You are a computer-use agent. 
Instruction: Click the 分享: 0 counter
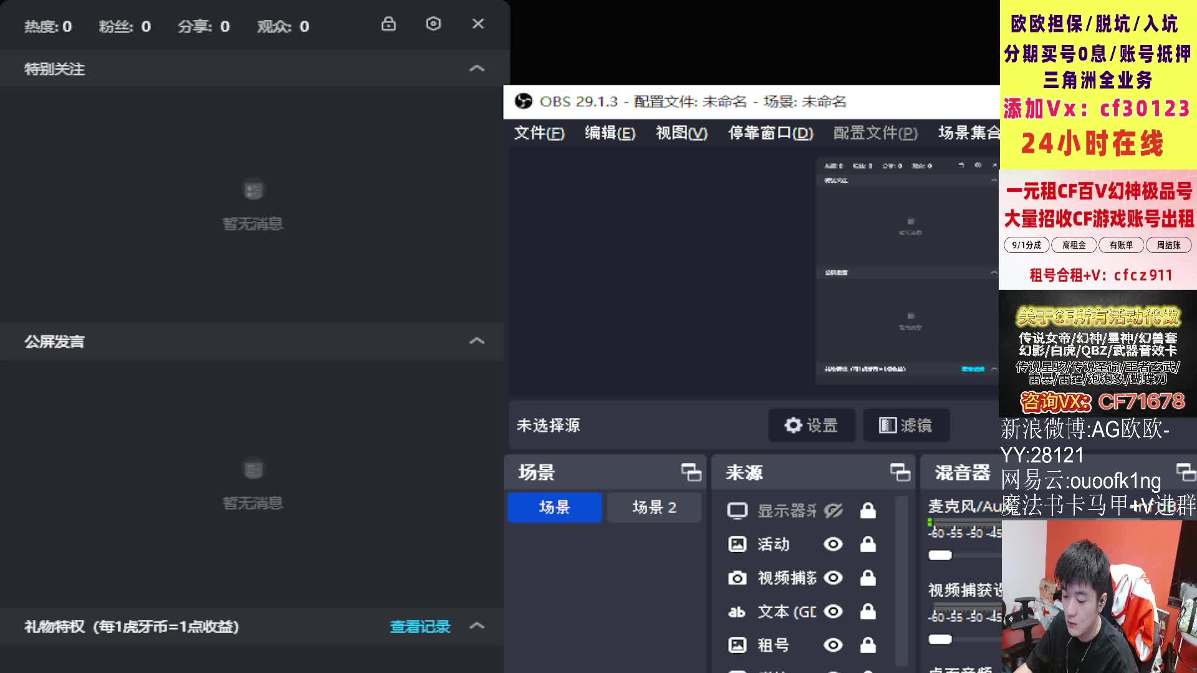tap(204, 26)
